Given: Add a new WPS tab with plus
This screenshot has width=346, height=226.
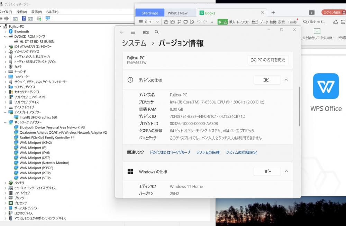Looking at the screenshot, I should (x=273, y=13).
